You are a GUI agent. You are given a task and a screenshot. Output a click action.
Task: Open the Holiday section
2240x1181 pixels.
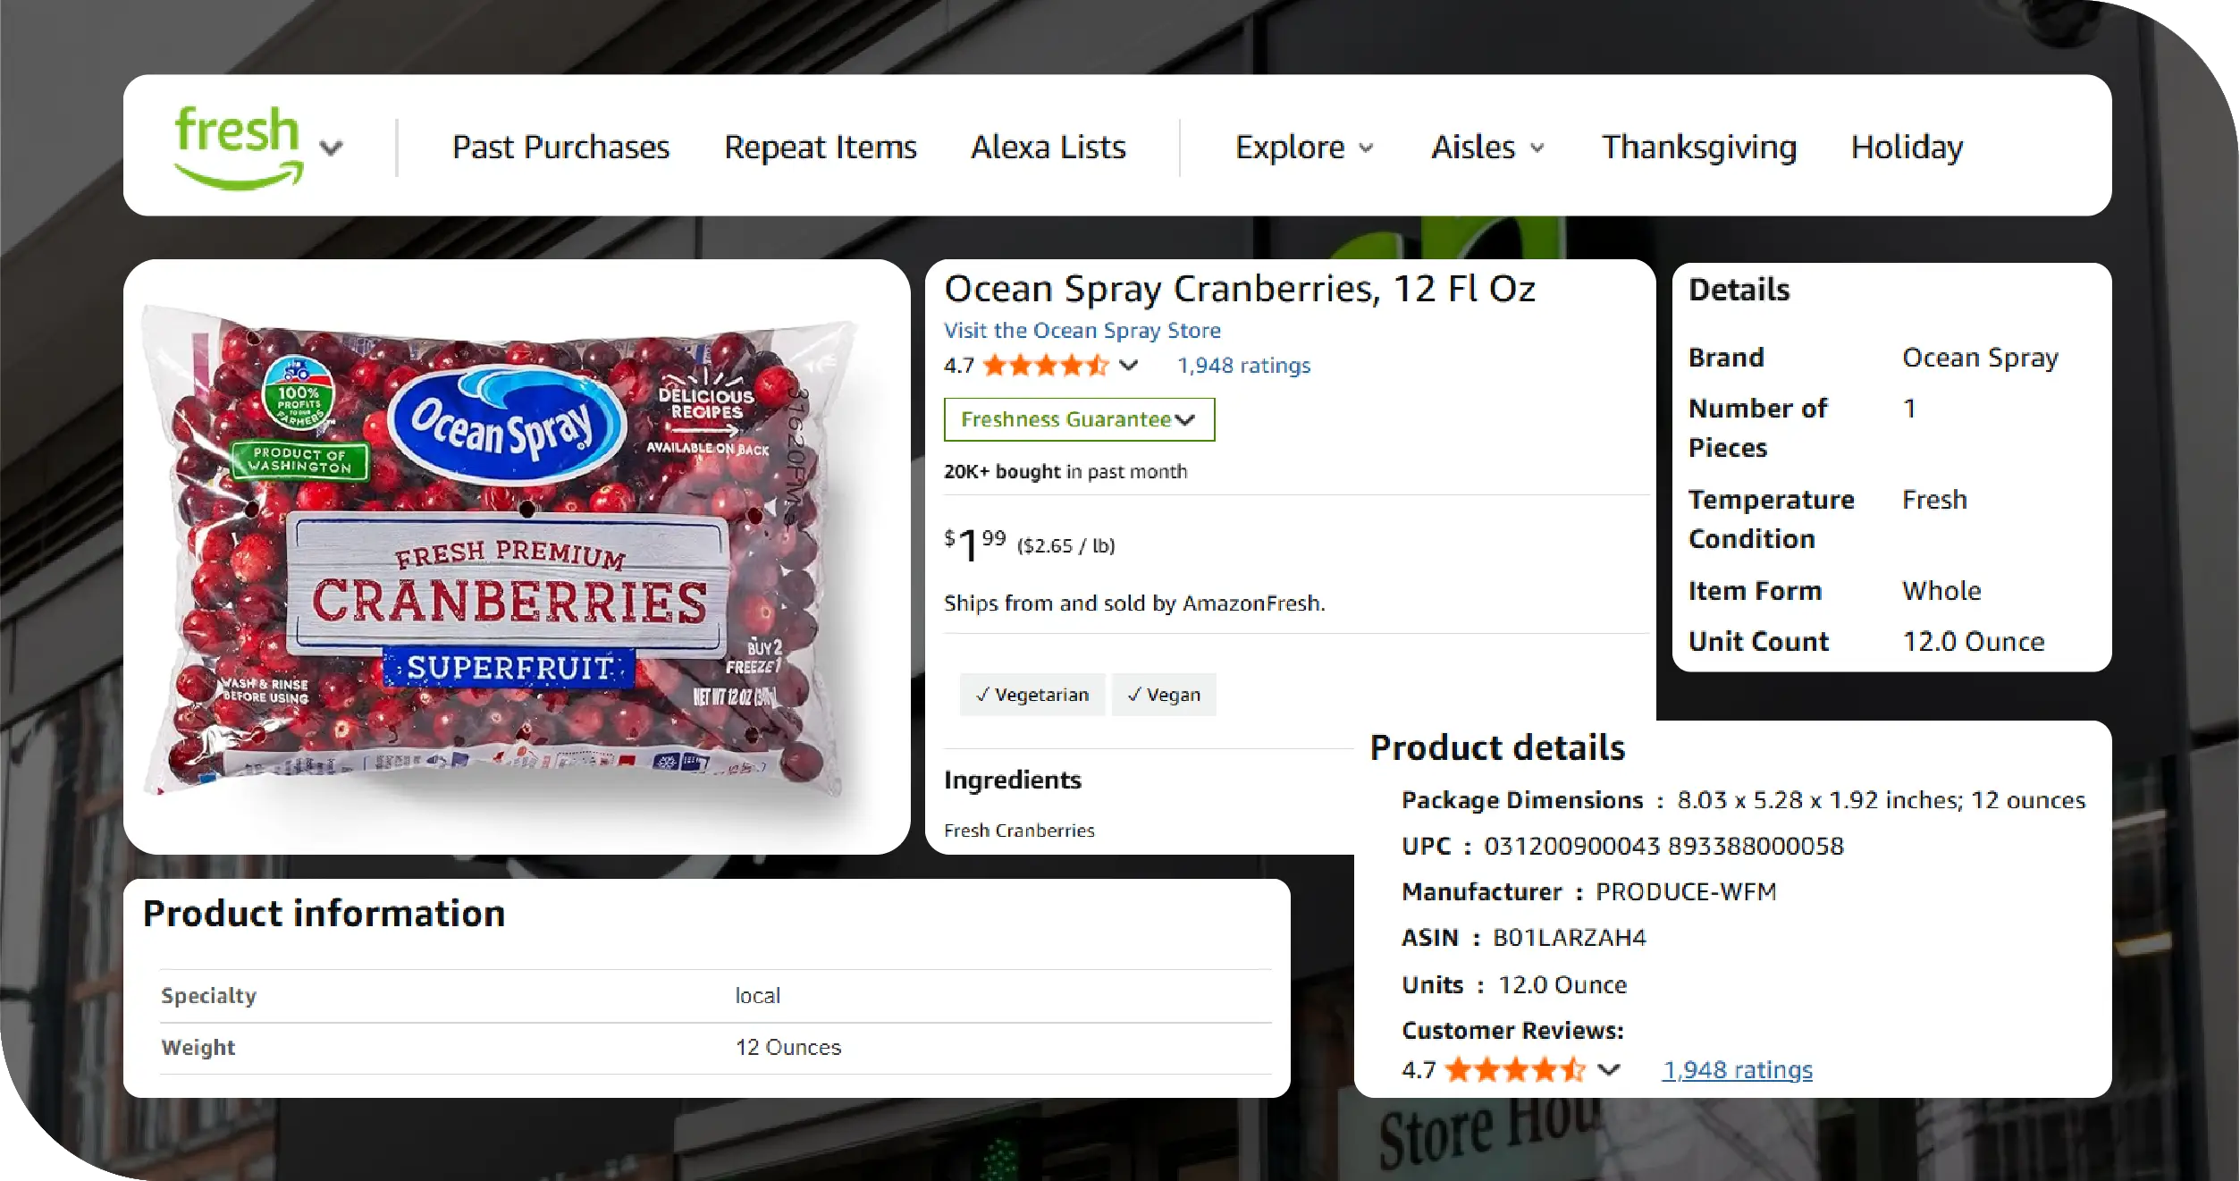[1907, 148]
